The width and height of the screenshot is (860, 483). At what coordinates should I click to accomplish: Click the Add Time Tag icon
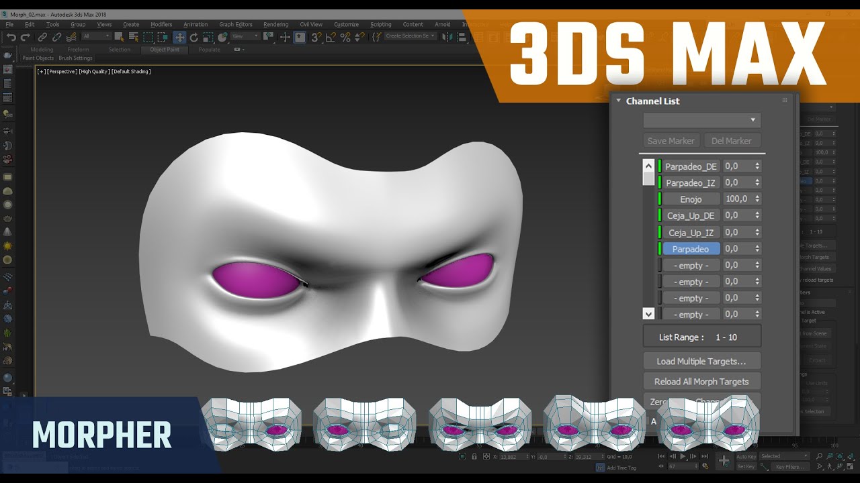click(x=601, y=468)
